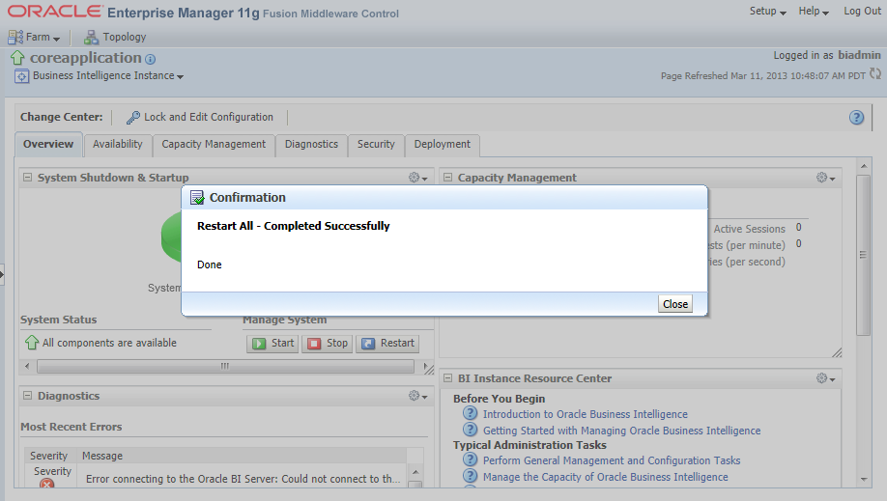The width and height of the screenshot is (887, 501).
Task: Click the coreapplication info icon
Action: [150, 59]
